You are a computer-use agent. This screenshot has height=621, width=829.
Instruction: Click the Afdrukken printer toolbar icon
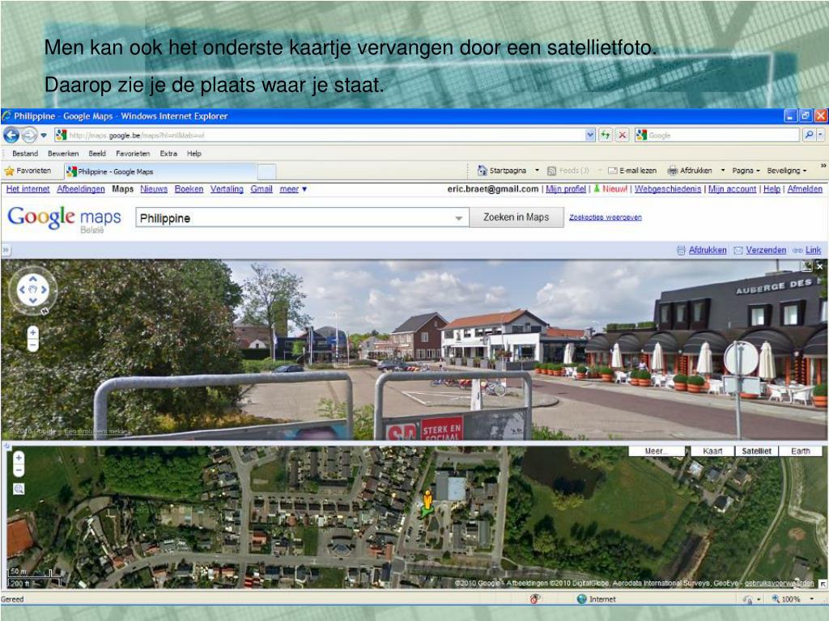673,171
